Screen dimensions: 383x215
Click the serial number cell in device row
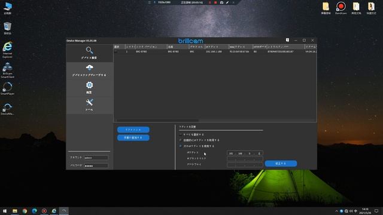coord(281,52)
